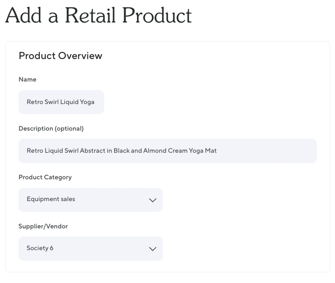Click the "Add a Retail Product" page title
The image size is (335, 283).
[98, 15]
